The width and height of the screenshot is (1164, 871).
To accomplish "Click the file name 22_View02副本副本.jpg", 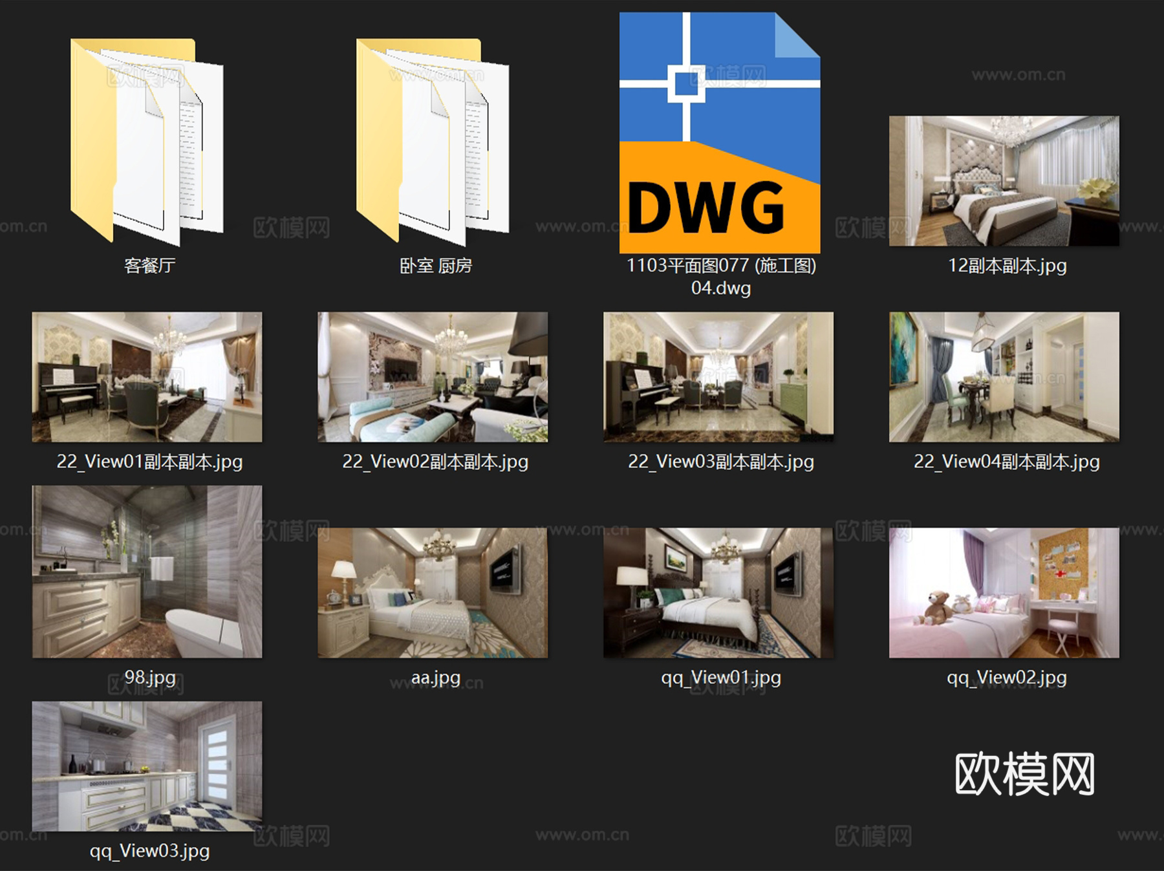I will pos(435,462).
